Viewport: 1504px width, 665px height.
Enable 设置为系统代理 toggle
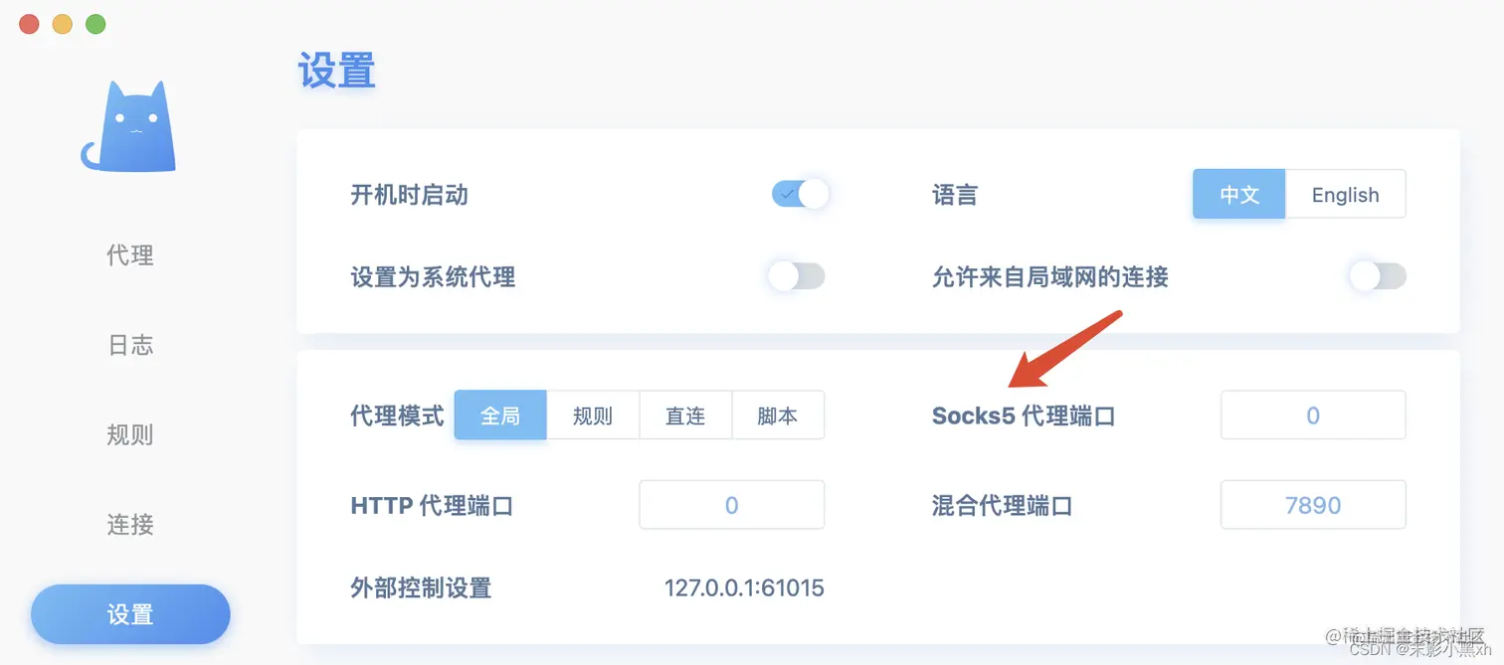coord(796,277)
